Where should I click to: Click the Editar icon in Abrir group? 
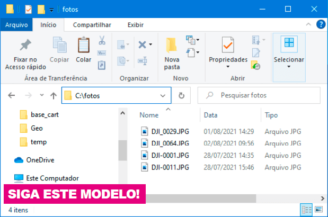[256, 52]
